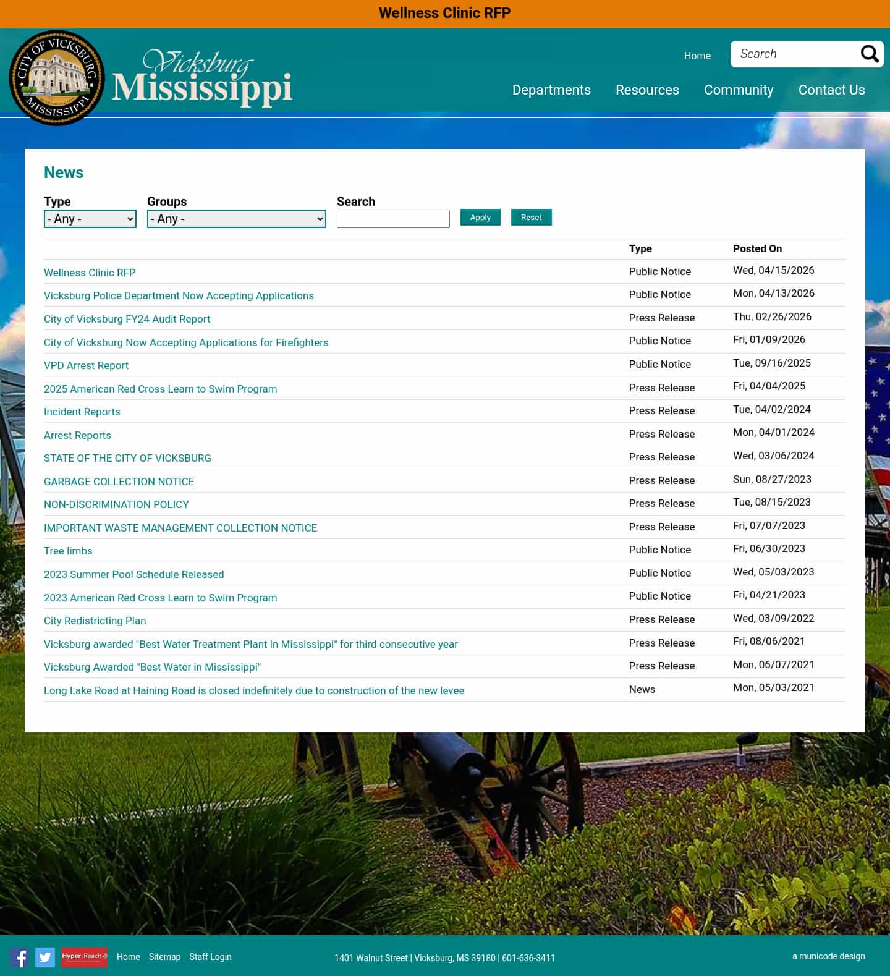The image size is (890, 976).
Task: Open IMPORTANT WASTE MANAGEMENT COLLECTION NOTICE
Action: pos(180,528)
